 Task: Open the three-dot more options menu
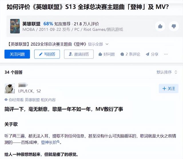click(x=166, y=54)
